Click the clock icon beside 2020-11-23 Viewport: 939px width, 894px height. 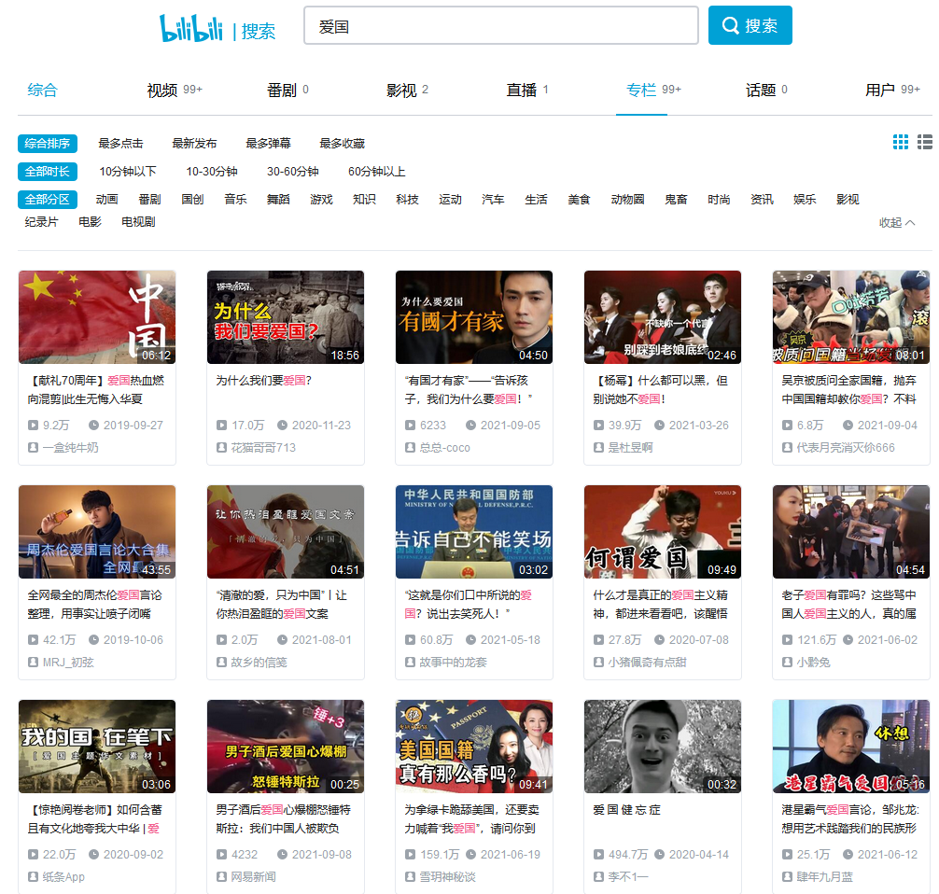[x=283, y=426]
